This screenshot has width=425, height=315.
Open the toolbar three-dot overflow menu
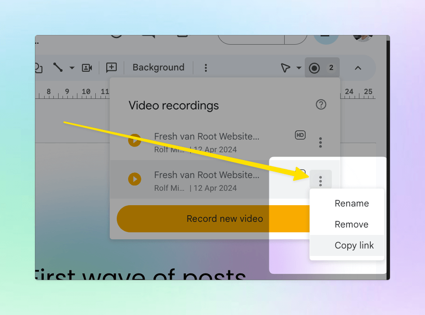coord(206,68)
